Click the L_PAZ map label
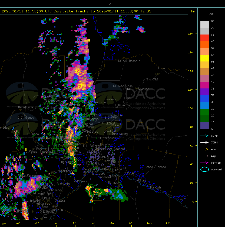The width and height of the screenshot is (225, 227). (183, 198)
